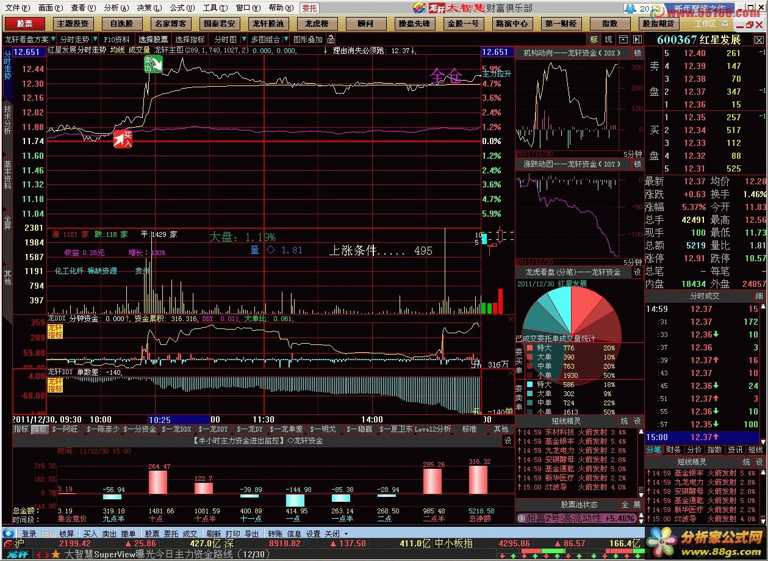Click the 龙虎榜 button
Image resolution: width=768 pixels, height=561 pixels.
coord(317,24)
